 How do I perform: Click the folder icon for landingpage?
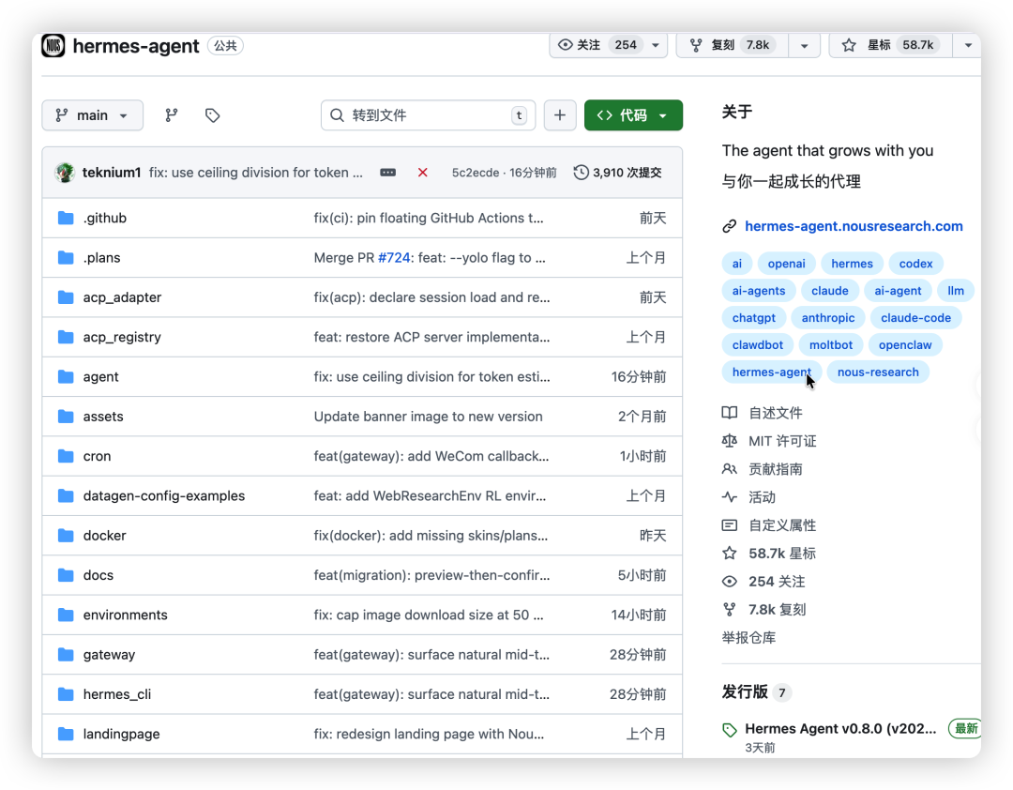(66, 734)
